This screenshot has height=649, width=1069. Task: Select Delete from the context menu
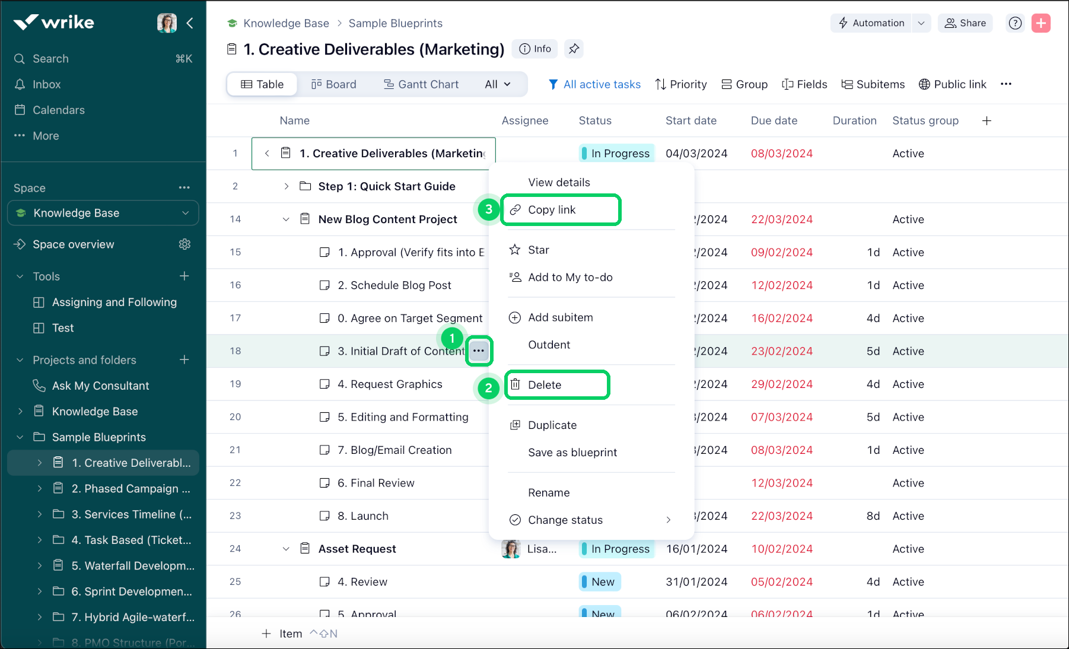coord(545,385)
